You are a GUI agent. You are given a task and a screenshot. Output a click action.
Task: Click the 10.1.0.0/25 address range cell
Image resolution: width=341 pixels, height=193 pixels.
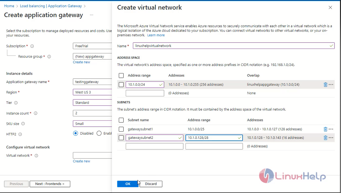(196, 129)
